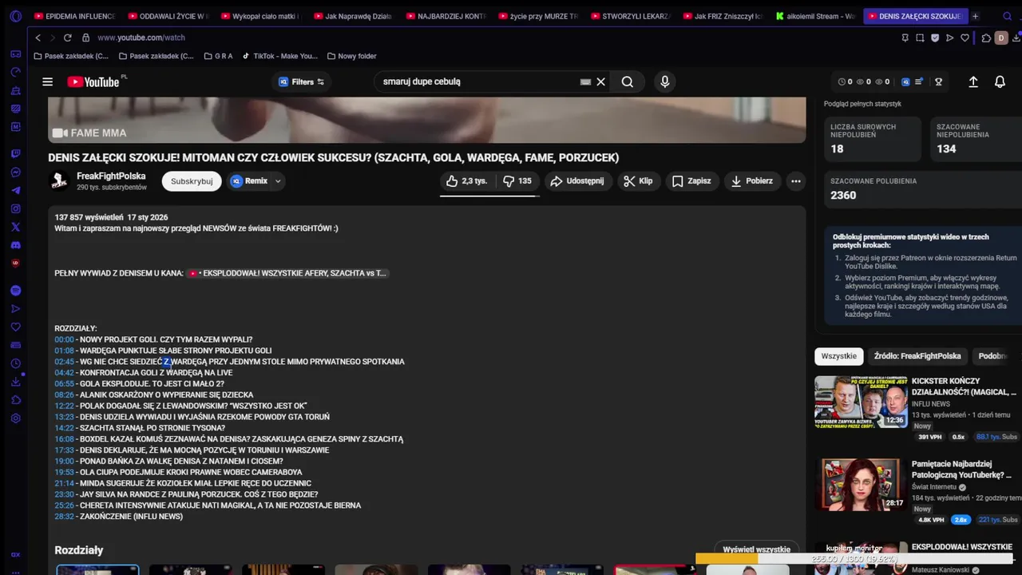Click the Subskrybuj button
1022x575 pixels.
point(192,181)
